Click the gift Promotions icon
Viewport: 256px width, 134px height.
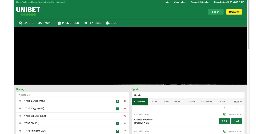(x=59, y=23)
